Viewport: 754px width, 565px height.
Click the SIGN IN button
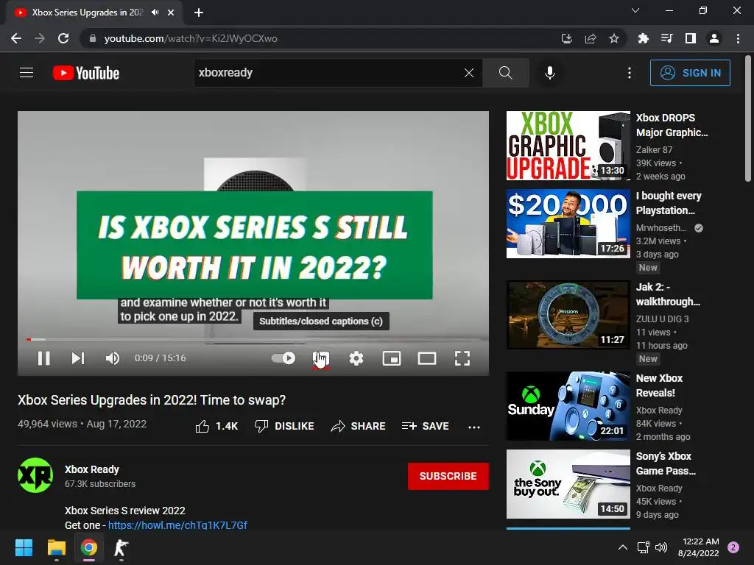pyautogui.click(x=690, y=73)
